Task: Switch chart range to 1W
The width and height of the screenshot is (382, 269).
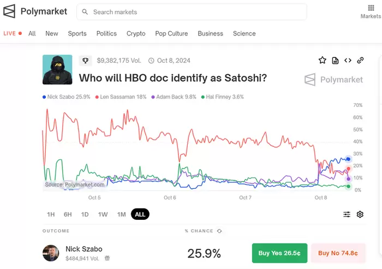Action: [103, 214]
